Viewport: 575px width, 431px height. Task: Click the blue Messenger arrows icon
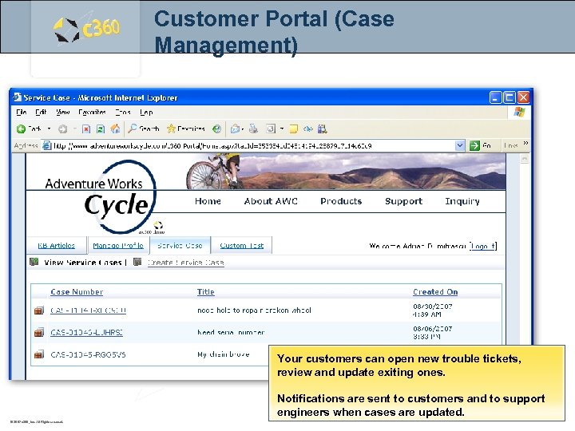coord(308,129)
